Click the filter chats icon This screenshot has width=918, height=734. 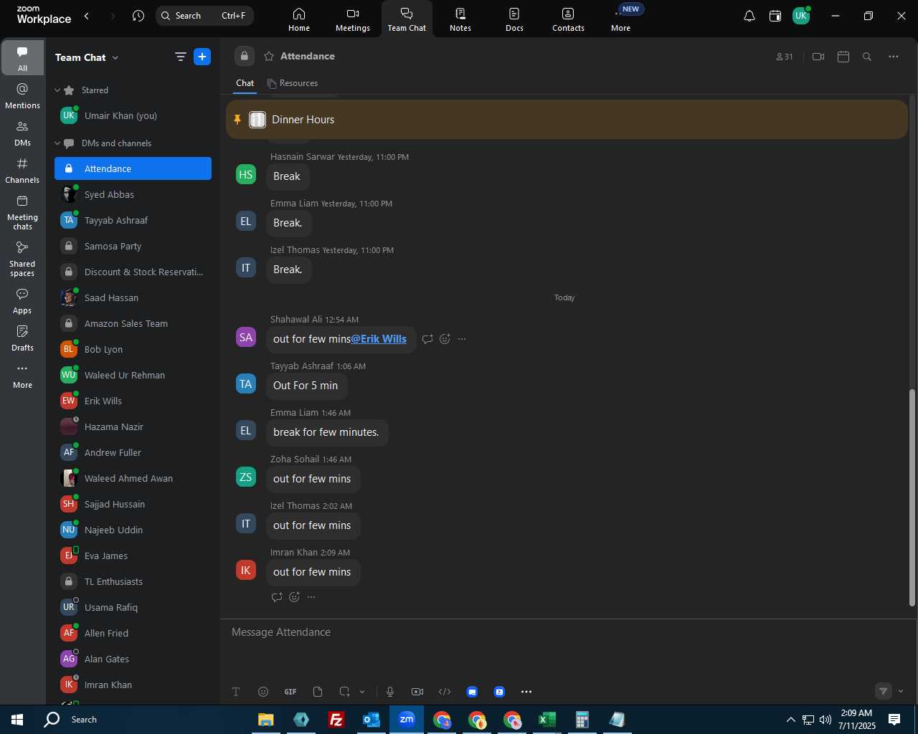181,57
